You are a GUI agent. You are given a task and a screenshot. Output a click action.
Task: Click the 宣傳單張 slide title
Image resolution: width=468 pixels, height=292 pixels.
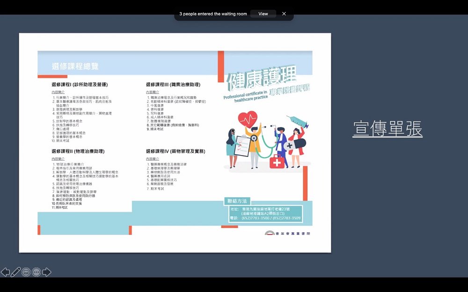[x=388, y=129]
